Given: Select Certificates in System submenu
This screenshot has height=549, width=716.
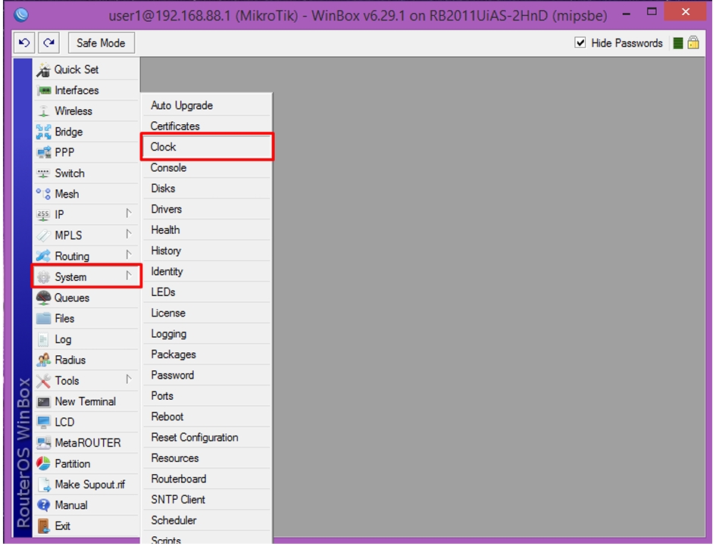Looking at the screenshot, I should click(x=208, y=126).
